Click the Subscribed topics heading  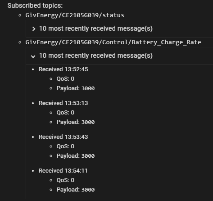(35, 5)
